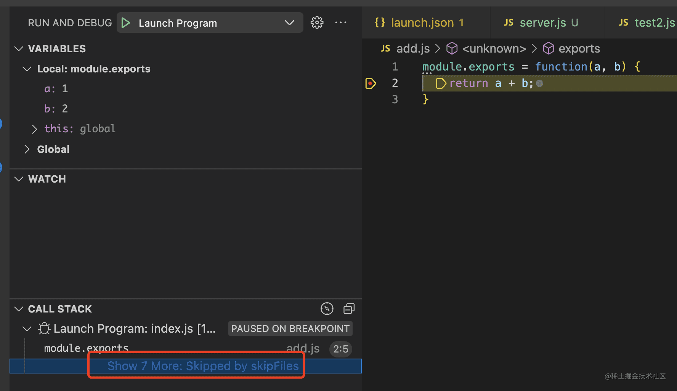677x391 pixels.
Task: Expand the this: global variable
Action: (35, 129)
